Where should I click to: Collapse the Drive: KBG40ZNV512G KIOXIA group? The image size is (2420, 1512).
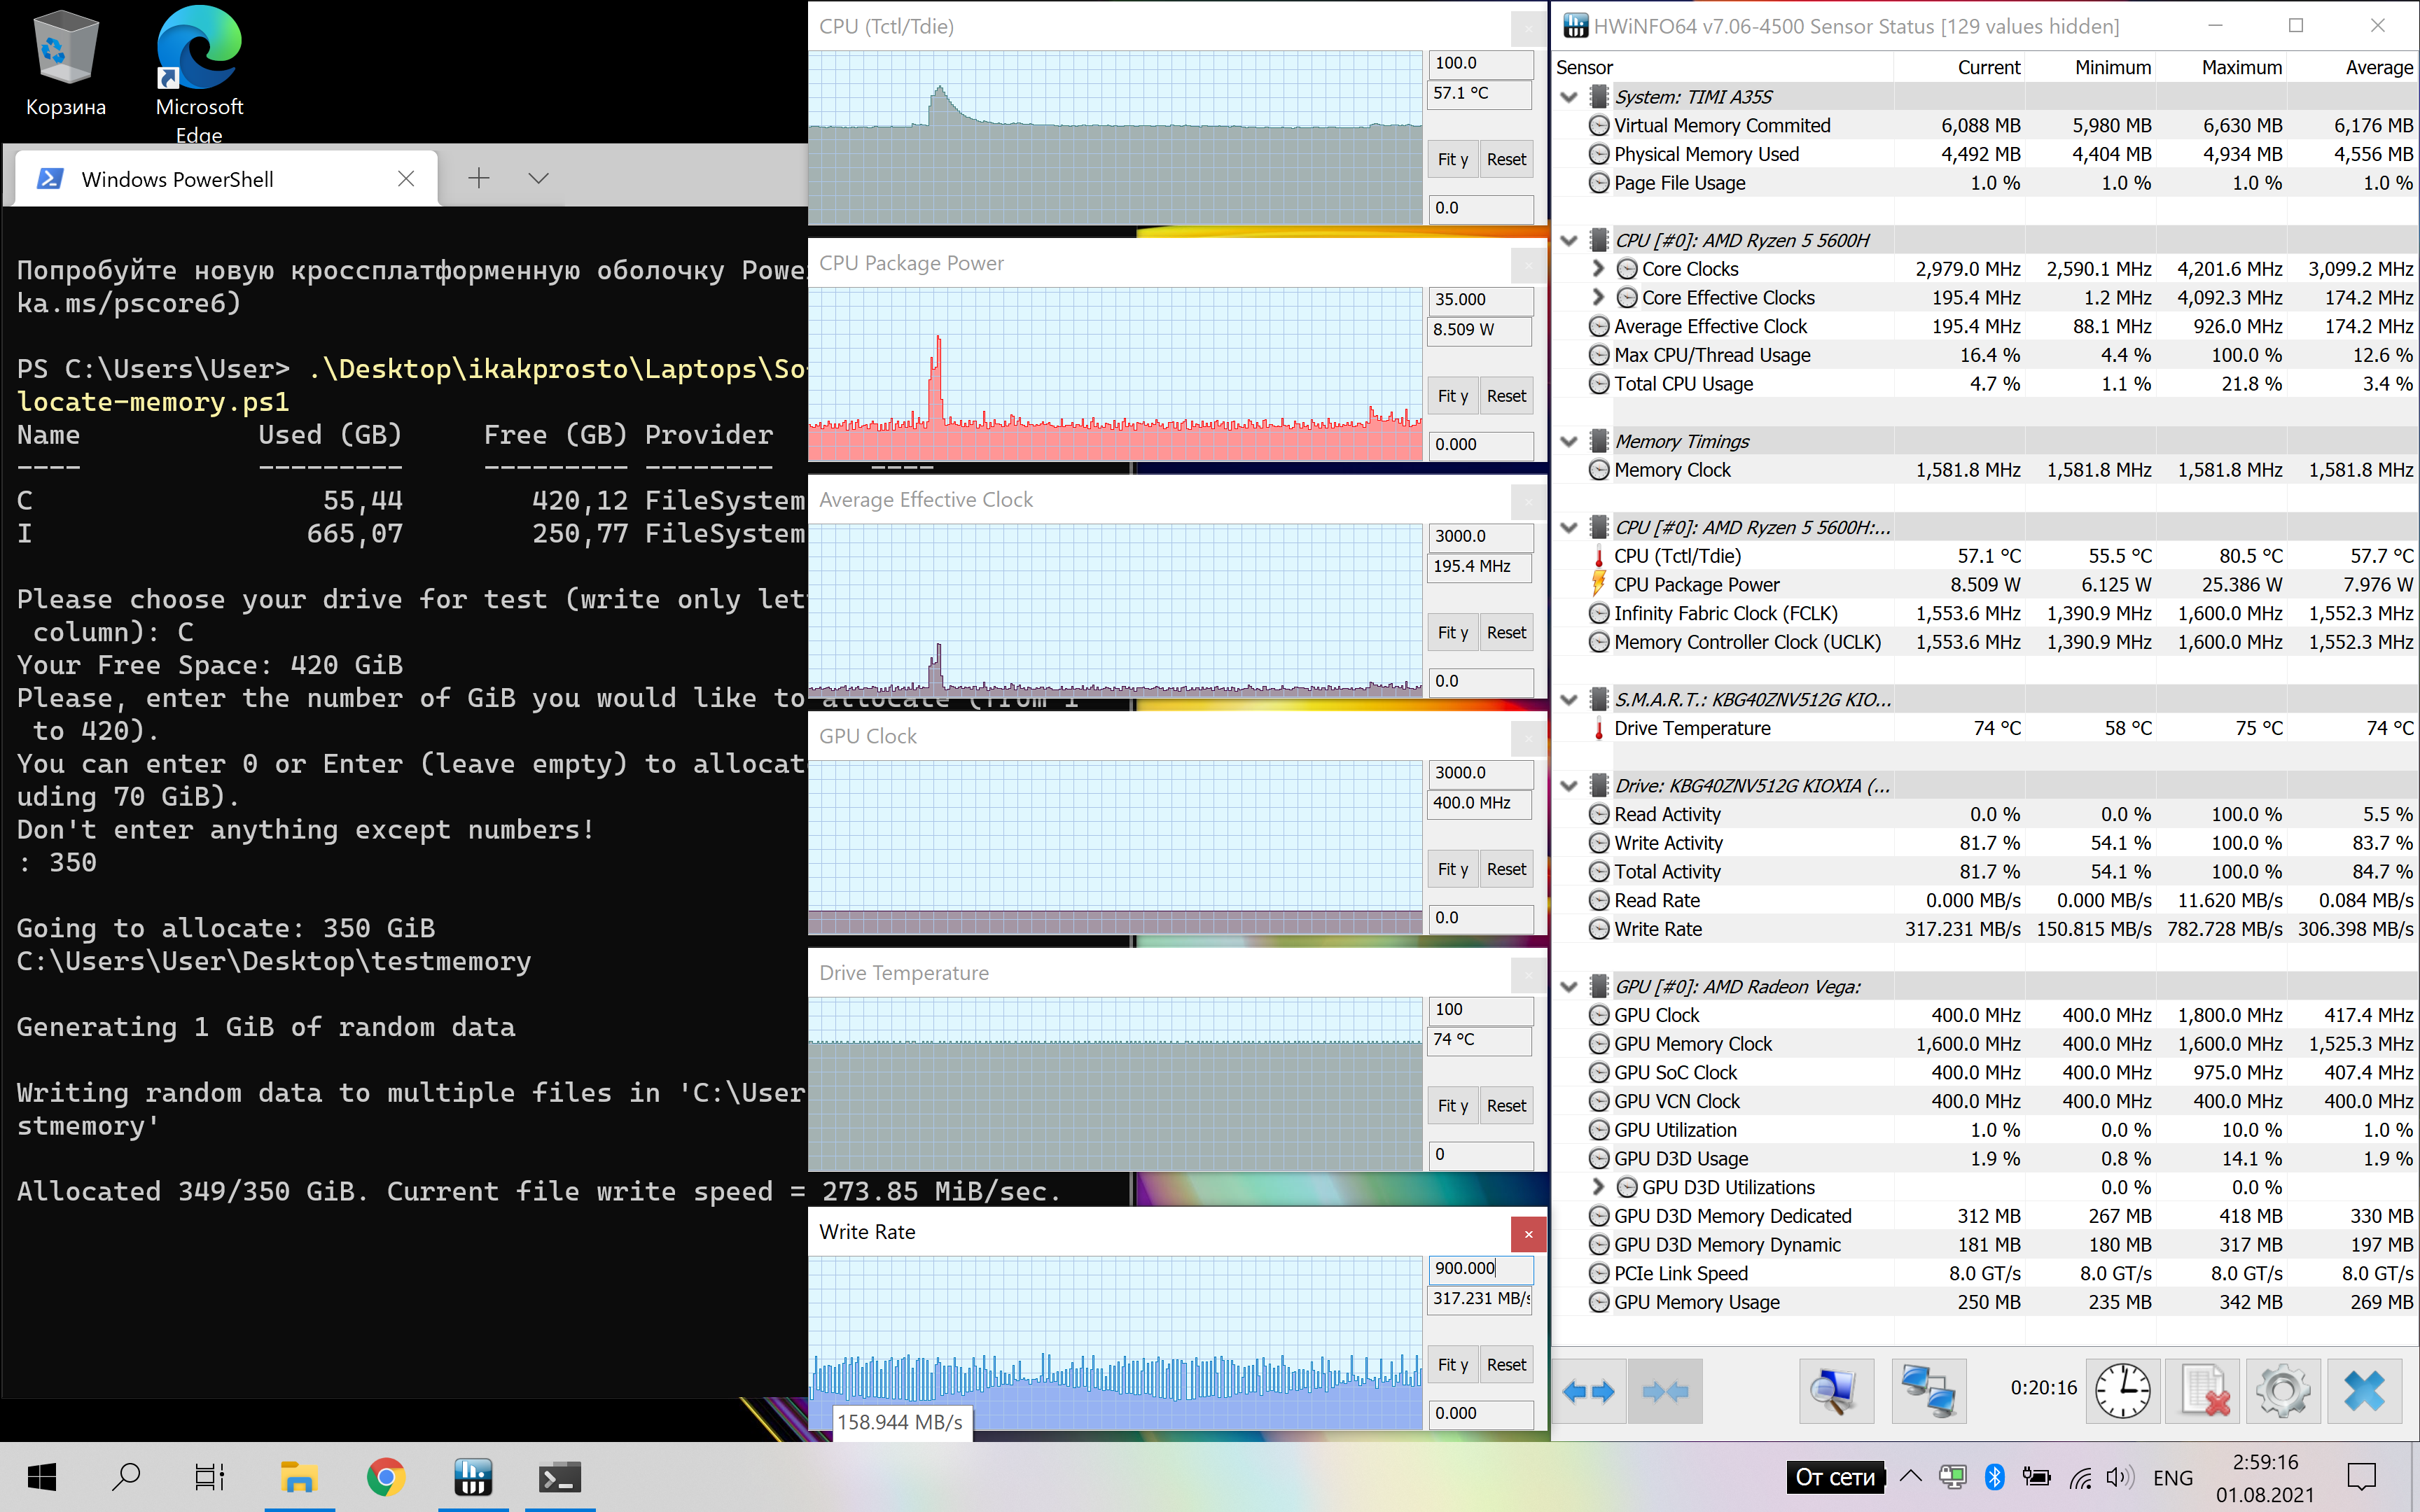1569,785
